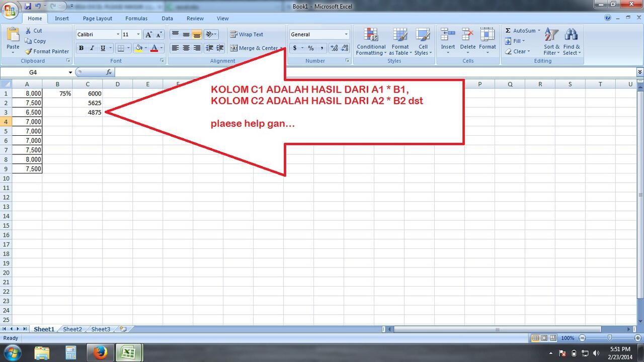Click the 100% zoom level button
This screenshot has width=644, height=362.
tap(568, 338)
